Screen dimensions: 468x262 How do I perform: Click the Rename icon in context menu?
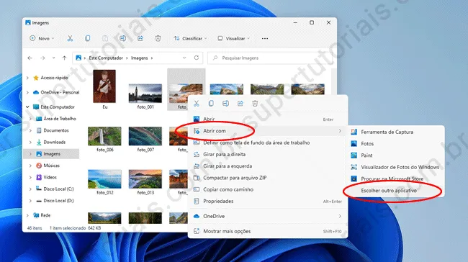click(225, 104)
